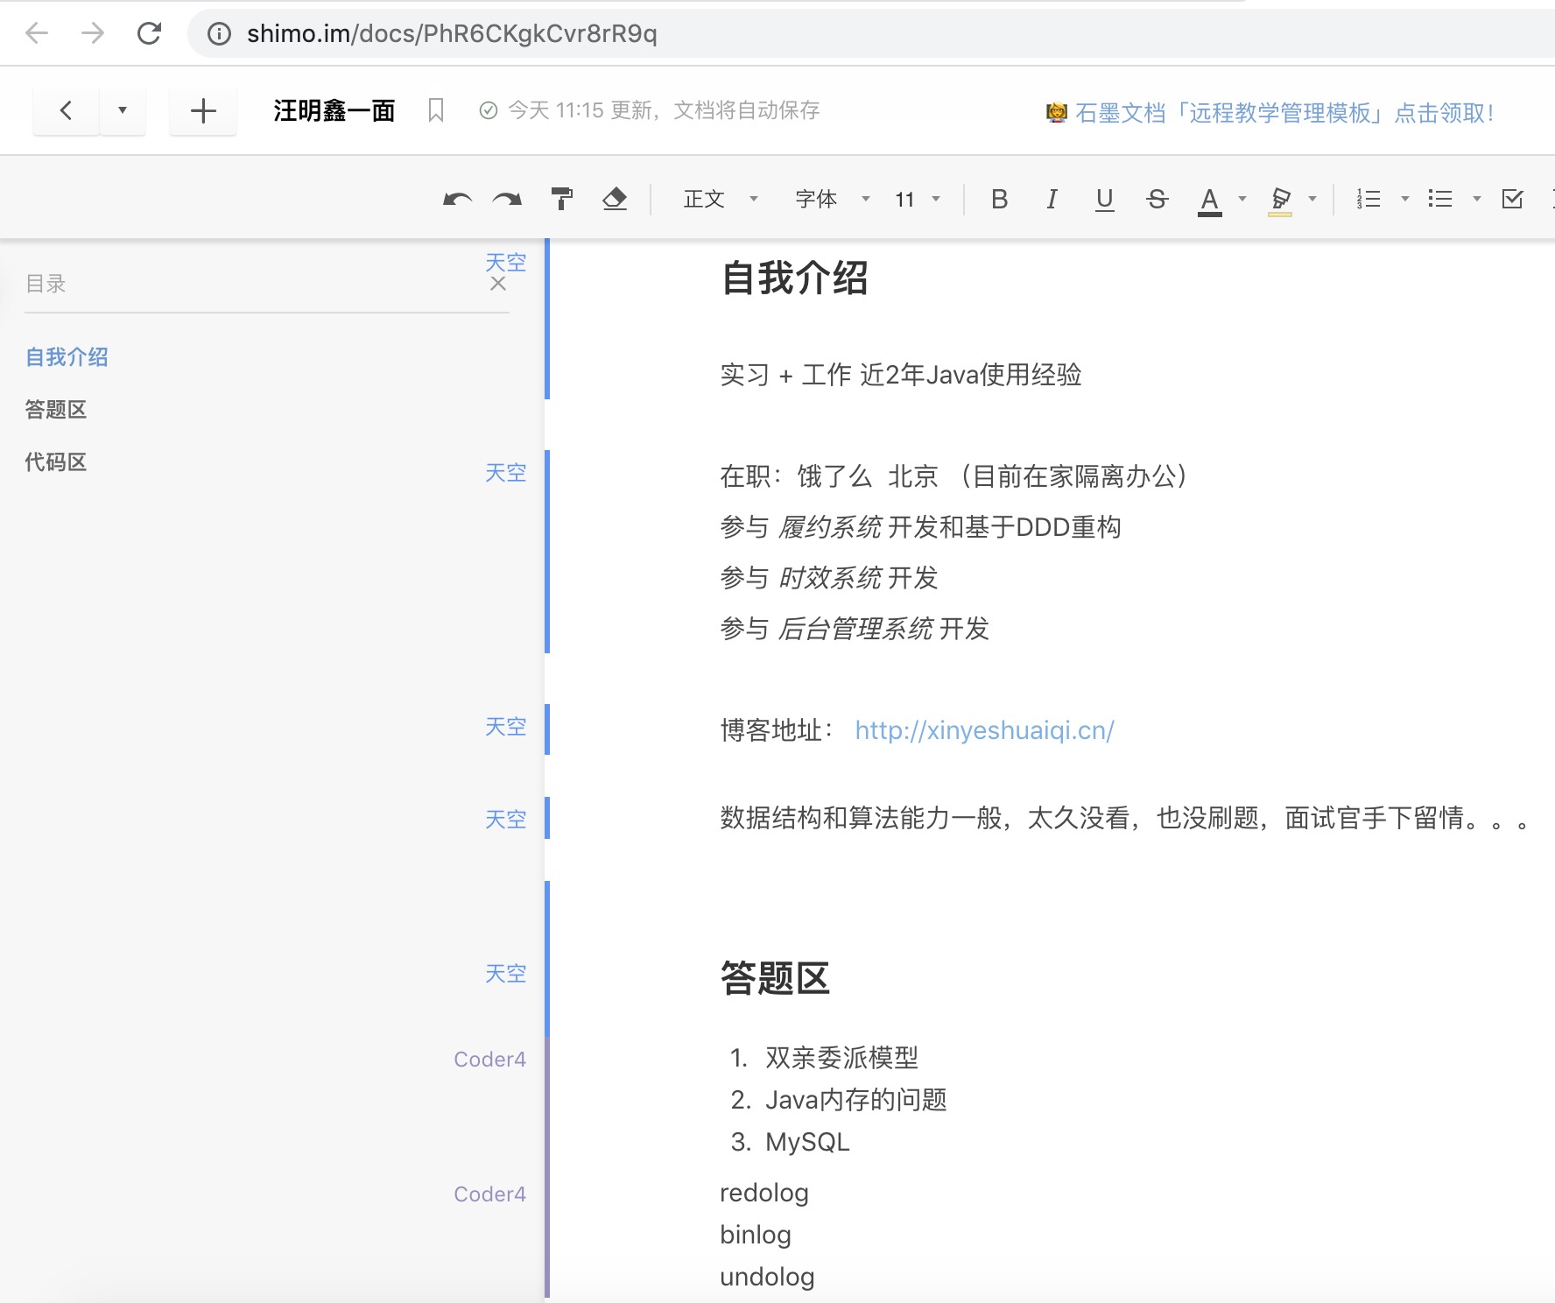Jump to 答题区 in the outline
The height and width of the screenshot is (1303, 1555).
[56, 410]
